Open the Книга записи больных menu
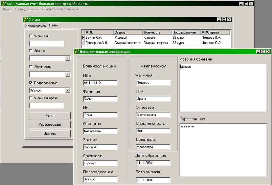Screen dimensions: 272x185 coord(60,9)
